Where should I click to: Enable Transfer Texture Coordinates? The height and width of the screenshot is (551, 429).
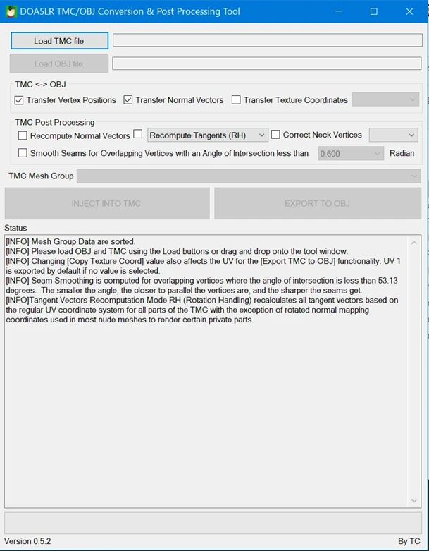236,100
